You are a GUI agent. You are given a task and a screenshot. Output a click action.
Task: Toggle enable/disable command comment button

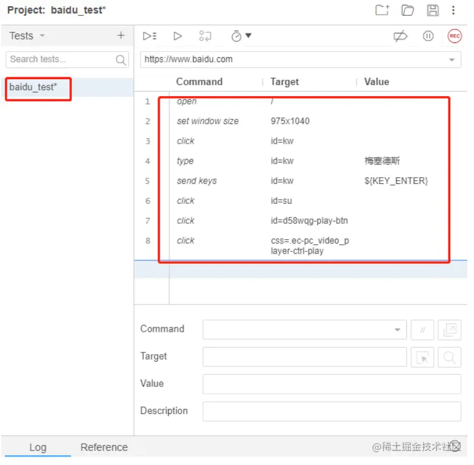pos(422,330)
